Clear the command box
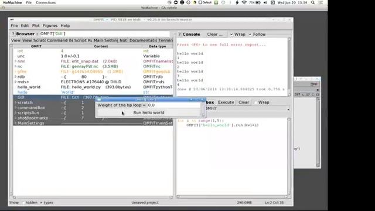 (244, 102)
